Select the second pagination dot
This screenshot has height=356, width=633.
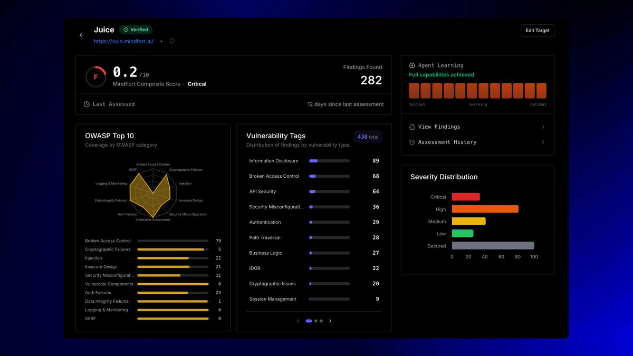[315, 321]
